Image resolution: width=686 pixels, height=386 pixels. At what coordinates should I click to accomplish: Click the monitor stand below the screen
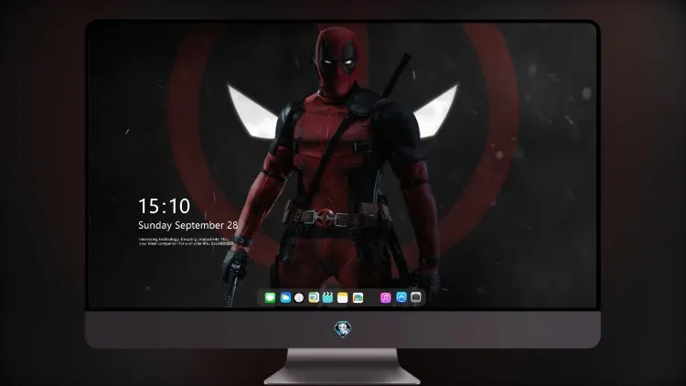coord(343,367)
